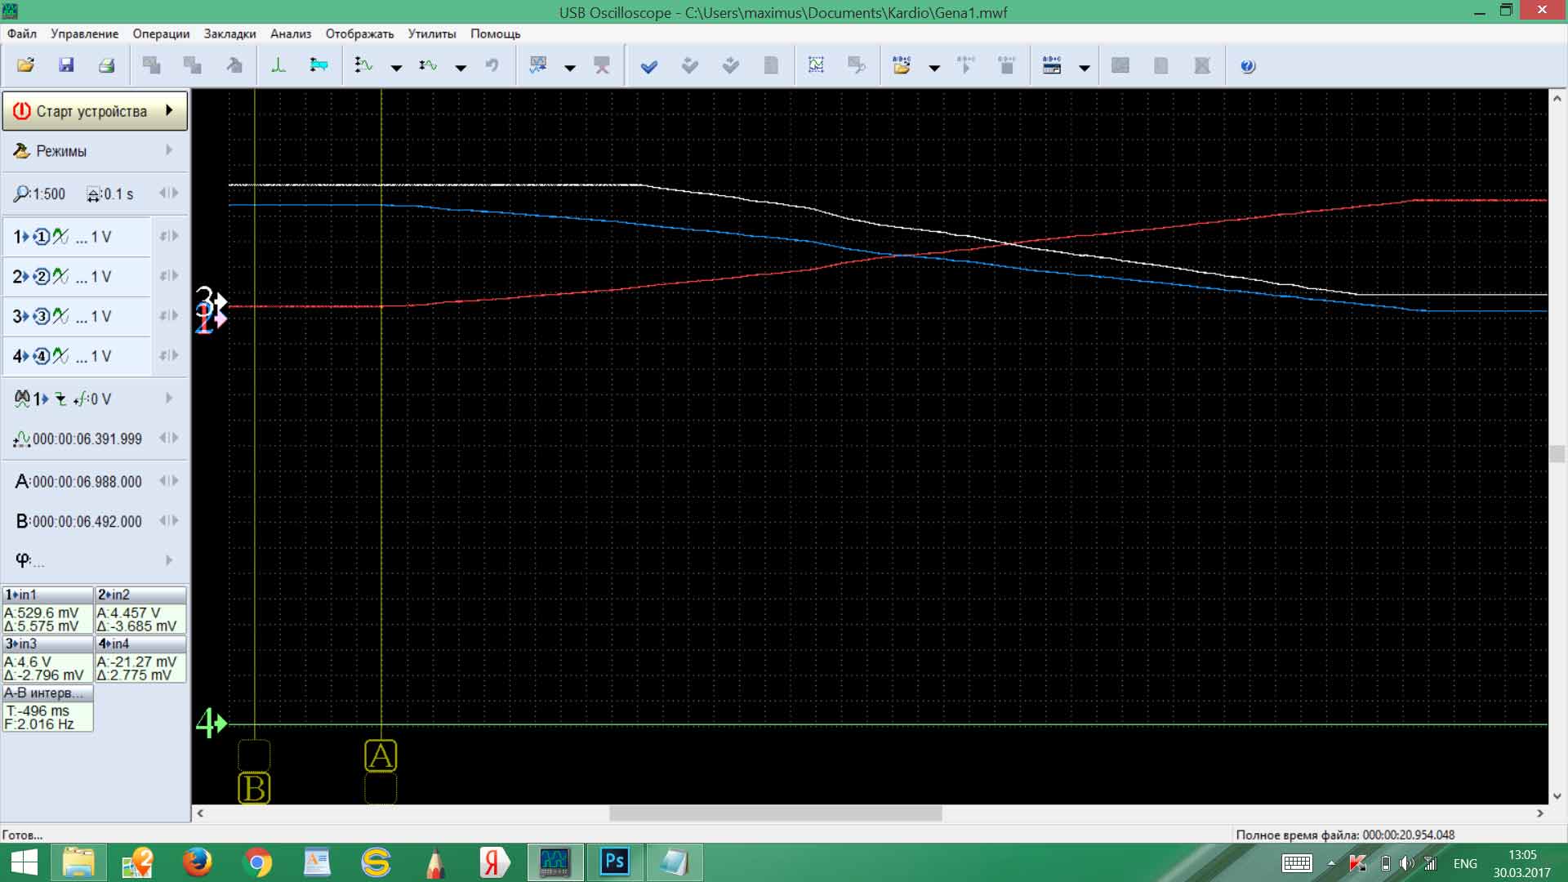Open Google Chrome from the taskbar
This screenshot has width=1568, height=882.
point(258,862)
